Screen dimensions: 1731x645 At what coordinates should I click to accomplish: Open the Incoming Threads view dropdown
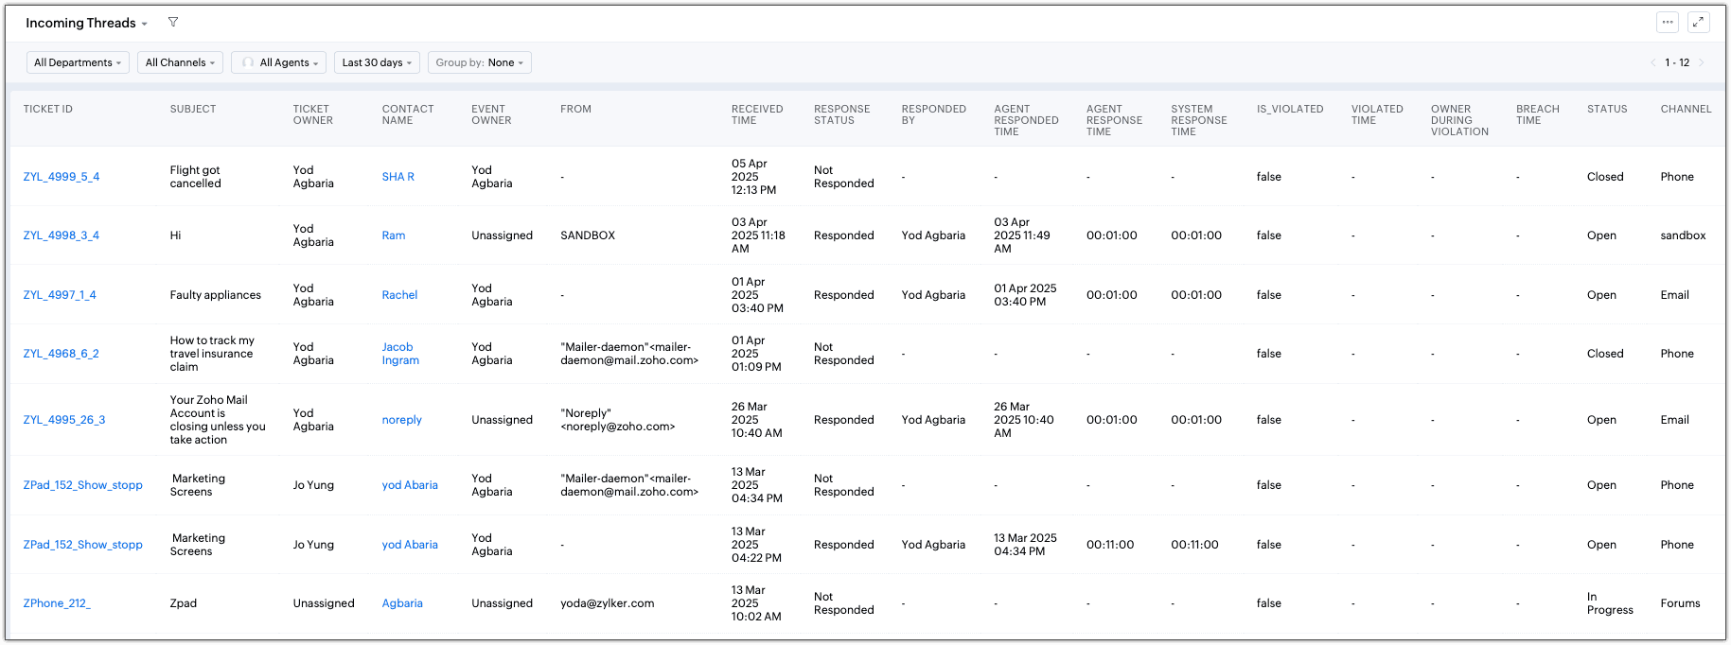click(x=86, y=24)
